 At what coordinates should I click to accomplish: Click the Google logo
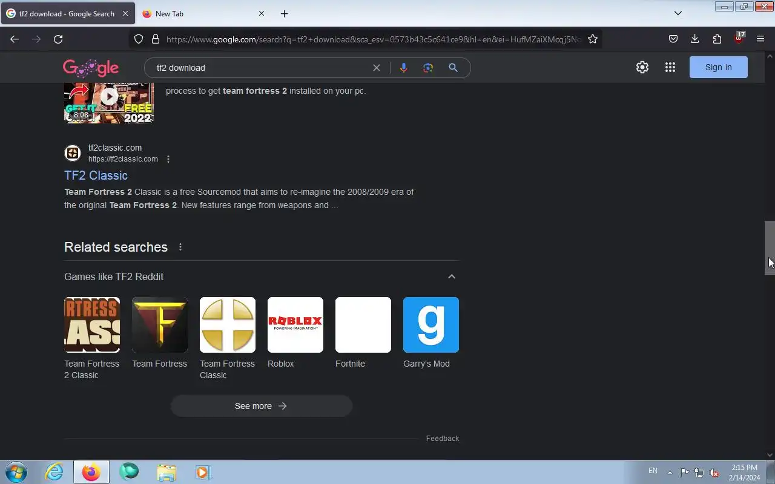[91, 68]
